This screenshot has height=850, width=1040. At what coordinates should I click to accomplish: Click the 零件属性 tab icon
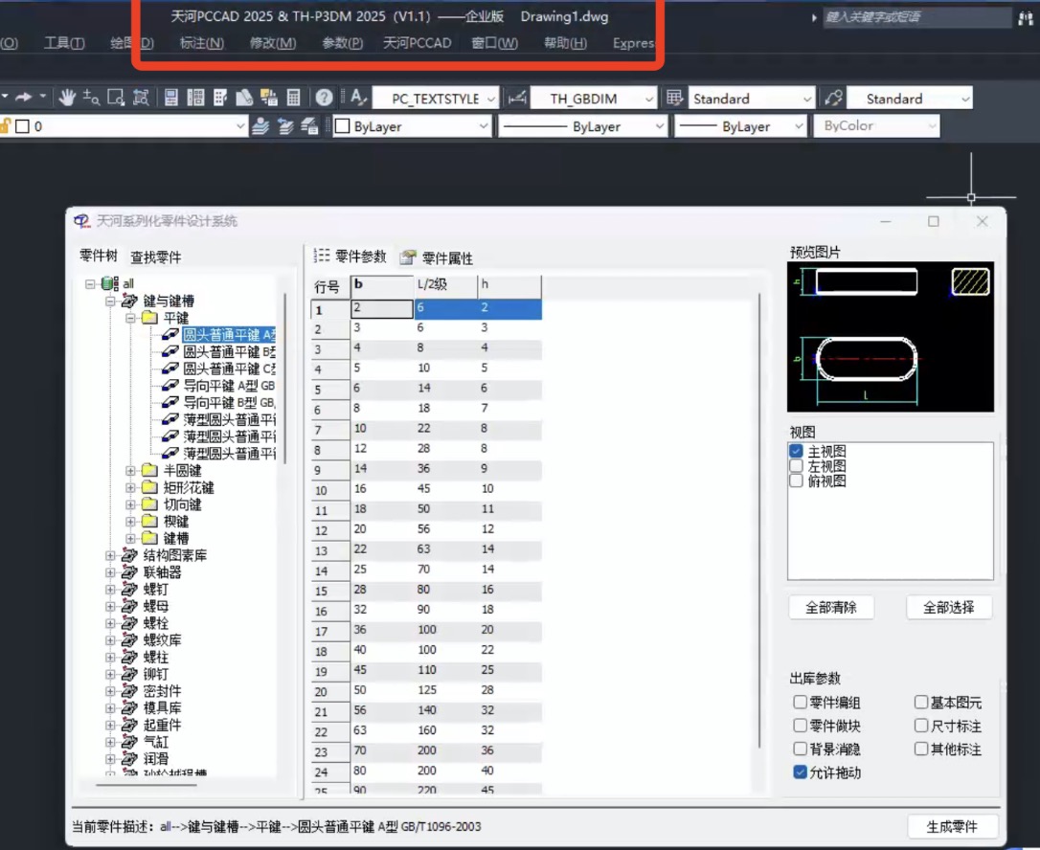[408, 257]
